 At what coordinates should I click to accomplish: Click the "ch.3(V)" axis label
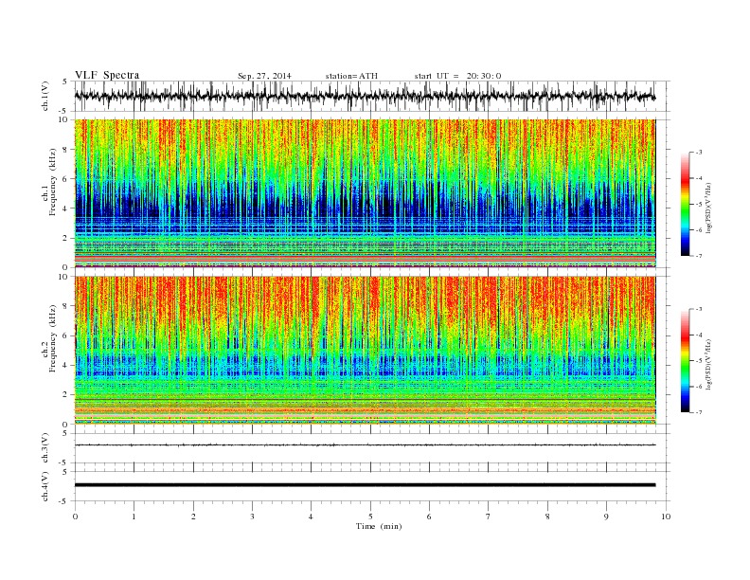coord(45,448)
